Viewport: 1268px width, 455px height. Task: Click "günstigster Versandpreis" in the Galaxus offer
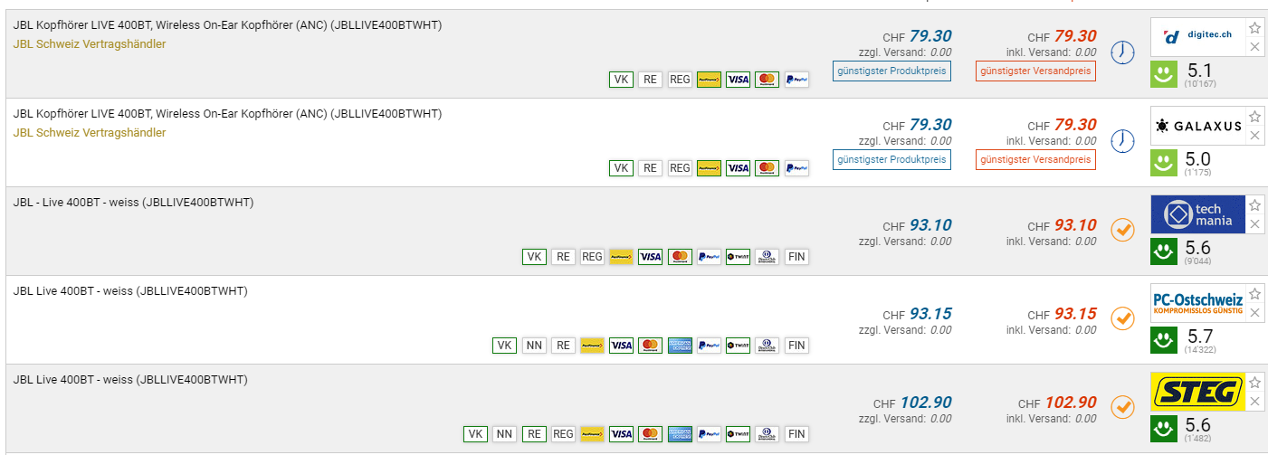coord(1035,160)
